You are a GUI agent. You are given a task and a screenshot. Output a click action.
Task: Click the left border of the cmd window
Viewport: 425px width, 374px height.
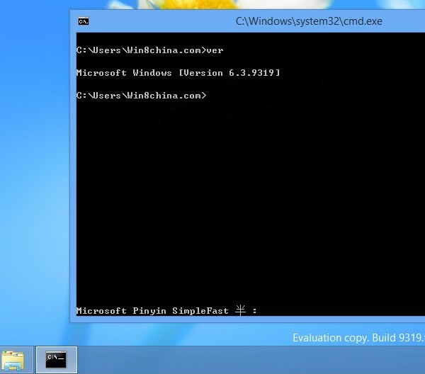pyautogui.click(x=72, y=177)
